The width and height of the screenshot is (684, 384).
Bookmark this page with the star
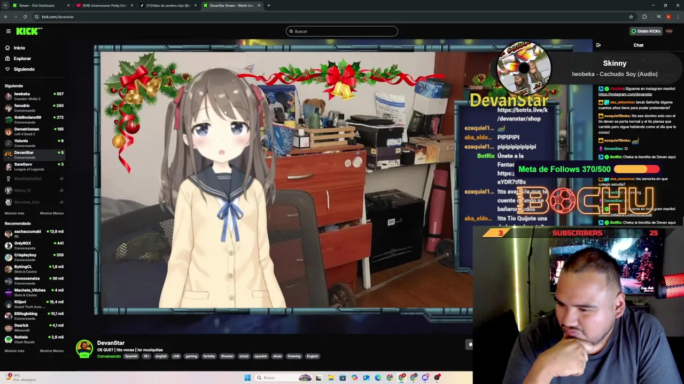click(x=631, y=17)
